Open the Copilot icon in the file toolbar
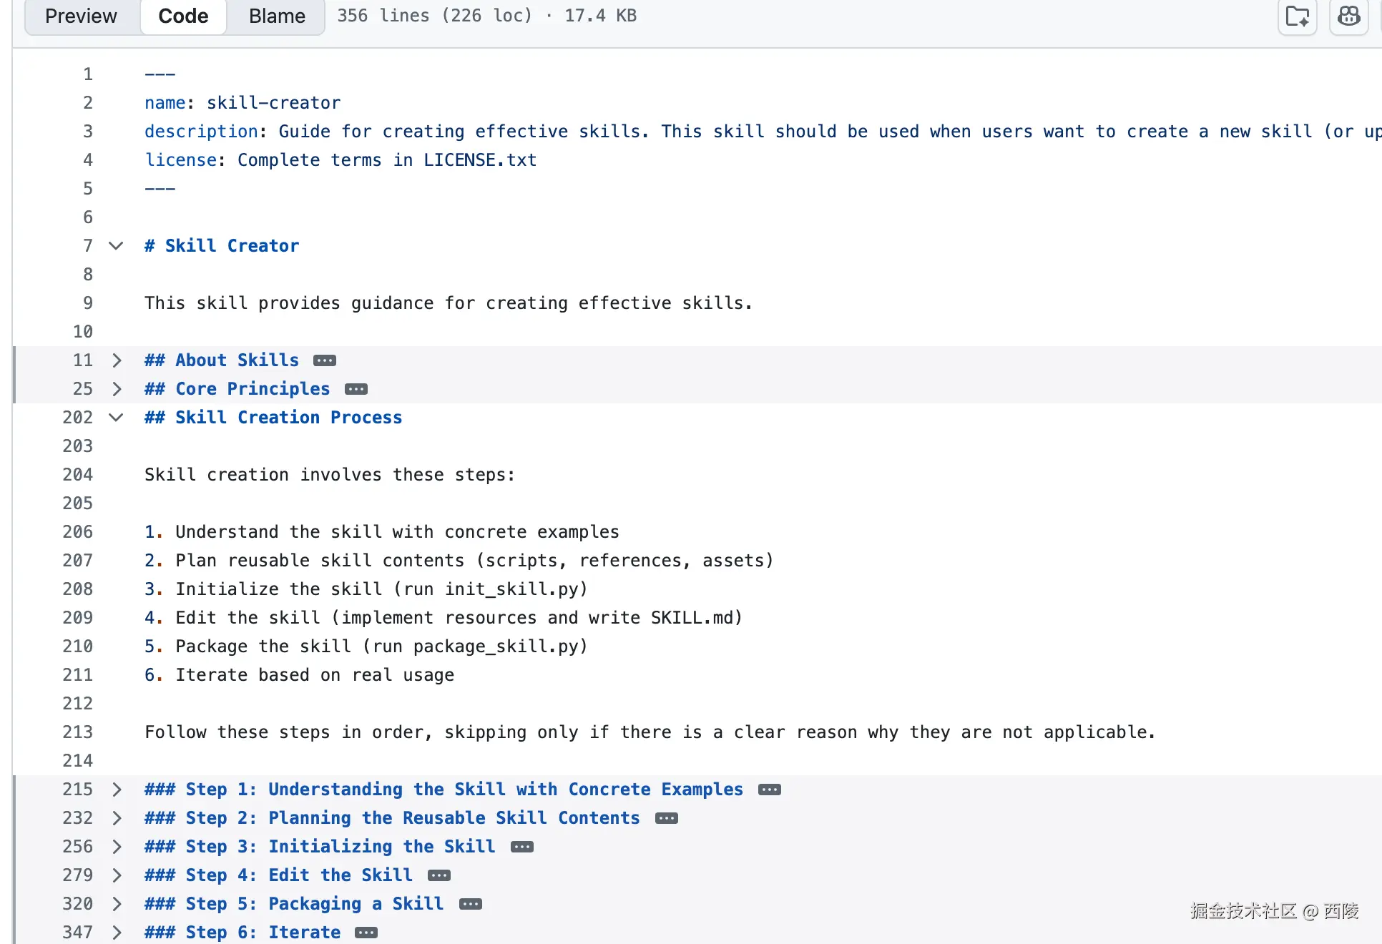Viewport: 1382px width, 944px height. [1348, 16]
